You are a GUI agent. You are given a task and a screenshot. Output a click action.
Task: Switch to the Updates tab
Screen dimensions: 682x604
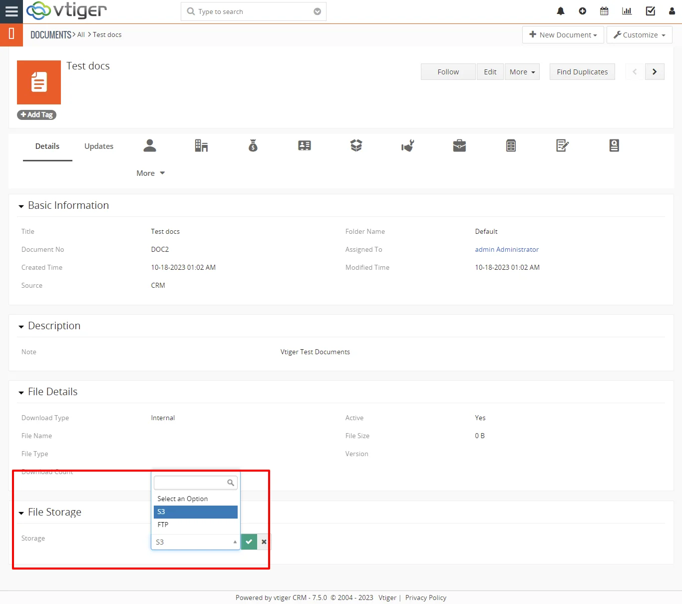pyautogui.click(x=99, y=146)
